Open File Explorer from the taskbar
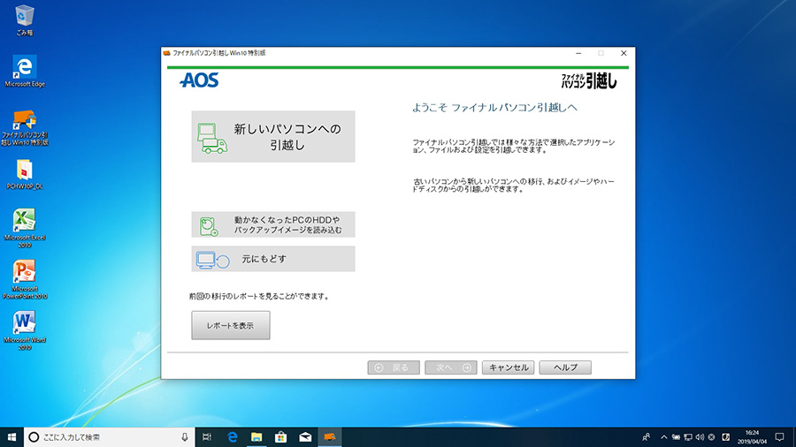Image resolution: width=796 pixels, height=447 pixels. click(x=256, y=436)
